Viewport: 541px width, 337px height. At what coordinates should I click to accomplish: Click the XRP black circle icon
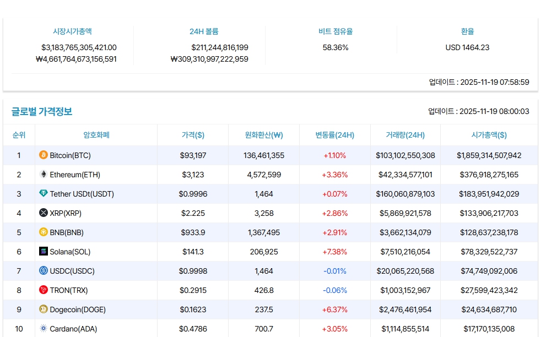(44, 213)
